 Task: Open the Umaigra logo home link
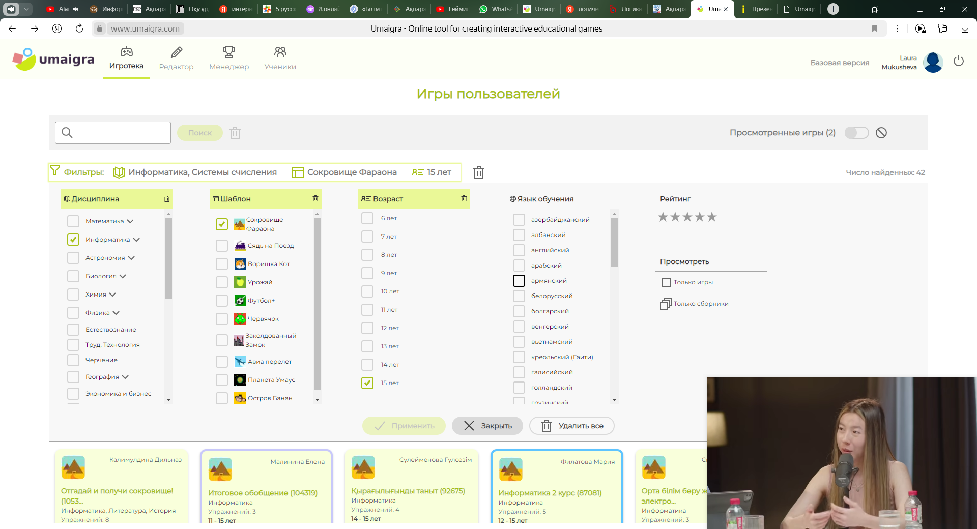point(53,60)
